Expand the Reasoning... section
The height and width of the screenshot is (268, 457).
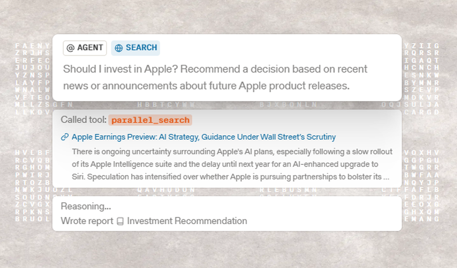tap(86, 206)
